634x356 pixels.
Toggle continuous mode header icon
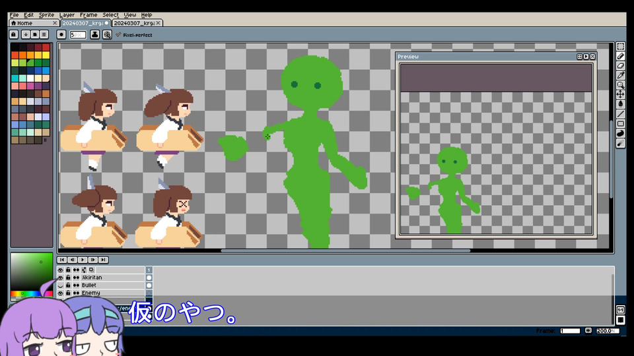coord(76,270)
